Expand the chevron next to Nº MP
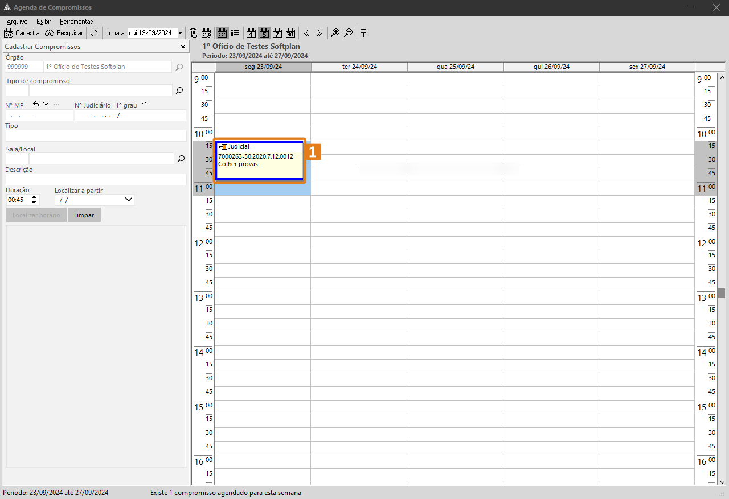Viewport: 729px width, 499px height. tap(46, 104)
